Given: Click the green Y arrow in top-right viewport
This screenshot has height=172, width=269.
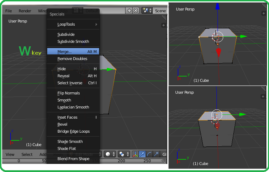Looking at the screenshot, I should click(x=243, y=37).
